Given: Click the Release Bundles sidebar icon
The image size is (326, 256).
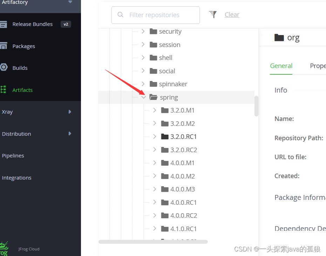Looking at the screenshot, I should [3, 24].
